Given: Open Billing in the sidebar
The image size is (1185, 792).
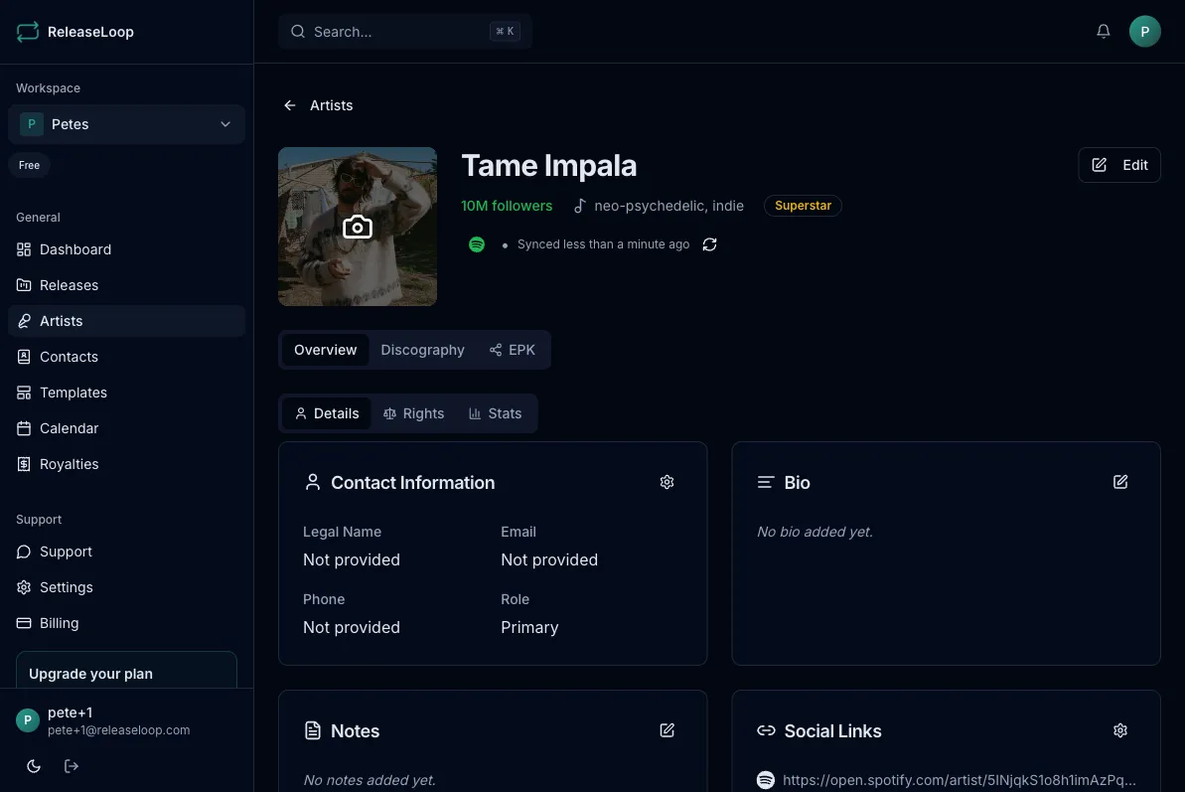Looking at the screenshot, I should [x=126, y=623].
